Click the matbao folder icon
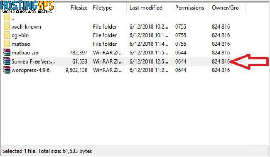The width and height of the screenshot is (270, 157). click(7, 44)
